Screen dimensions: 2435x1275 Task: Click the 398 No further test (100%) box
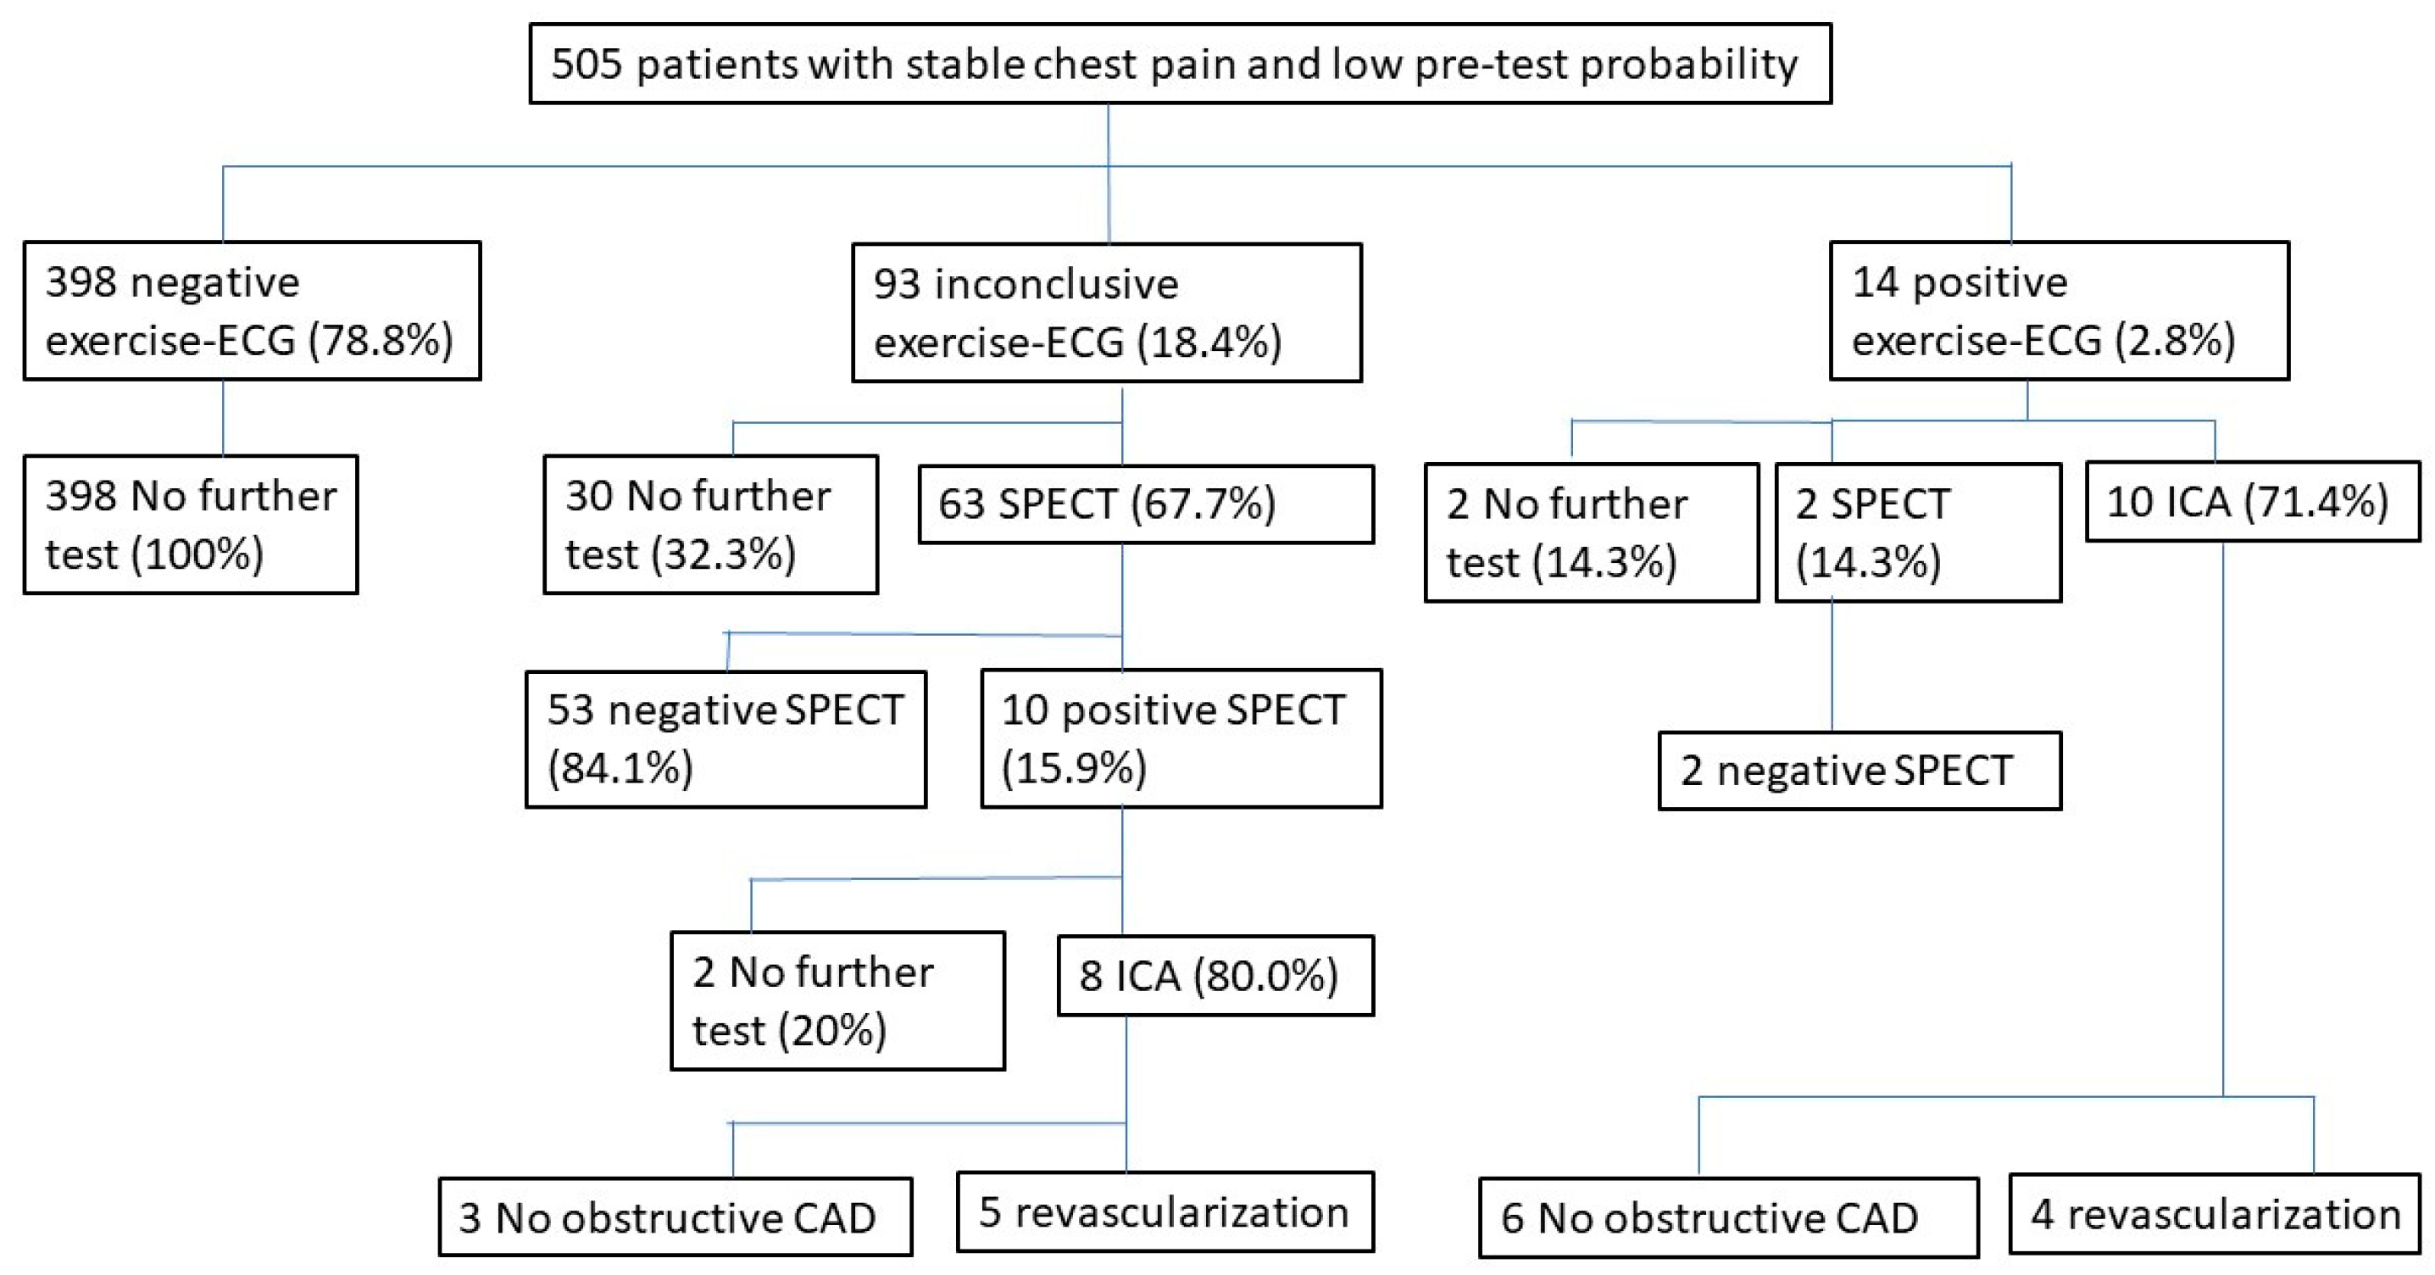[190, 525]
